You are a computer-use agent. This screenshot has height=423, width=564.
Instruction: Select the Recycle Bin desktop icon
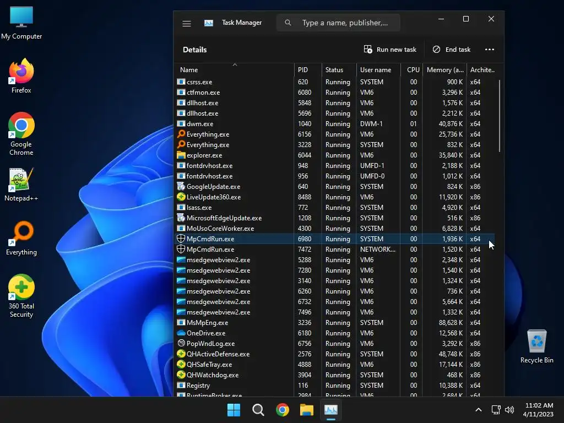536,341
